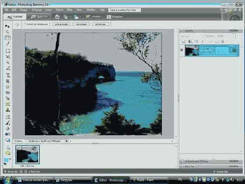Open the status bar info arrow menu

pyautogui.click(x=66, y=141)
